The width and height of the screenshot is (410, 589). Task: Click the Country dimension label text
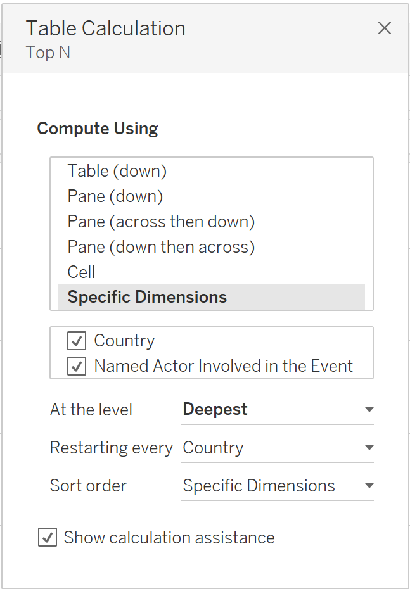(124, 341)
